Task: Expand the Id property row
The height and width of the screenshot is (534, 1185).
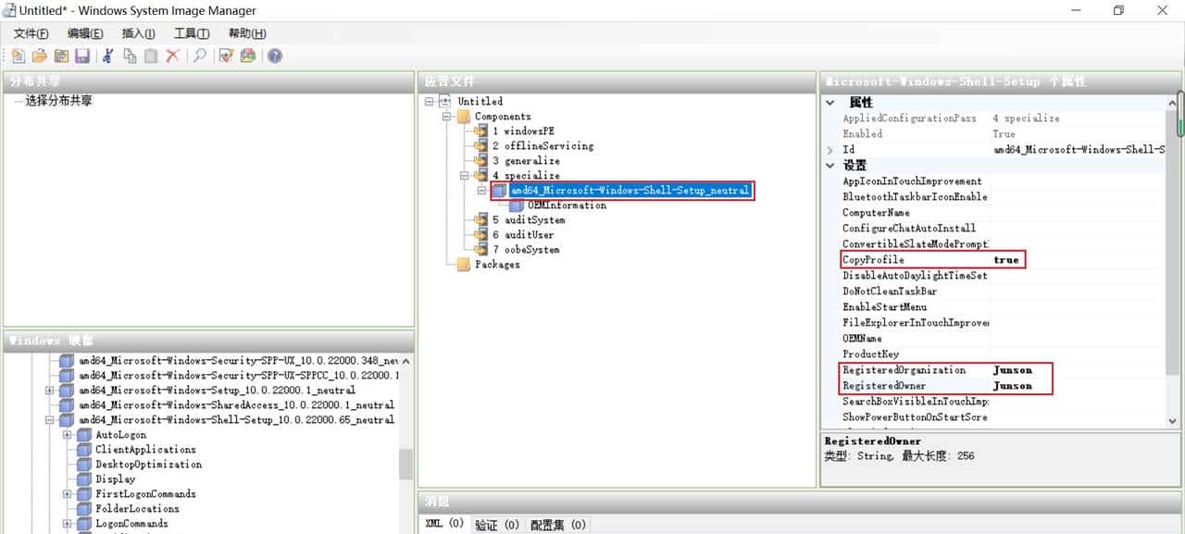Action: 830,150
